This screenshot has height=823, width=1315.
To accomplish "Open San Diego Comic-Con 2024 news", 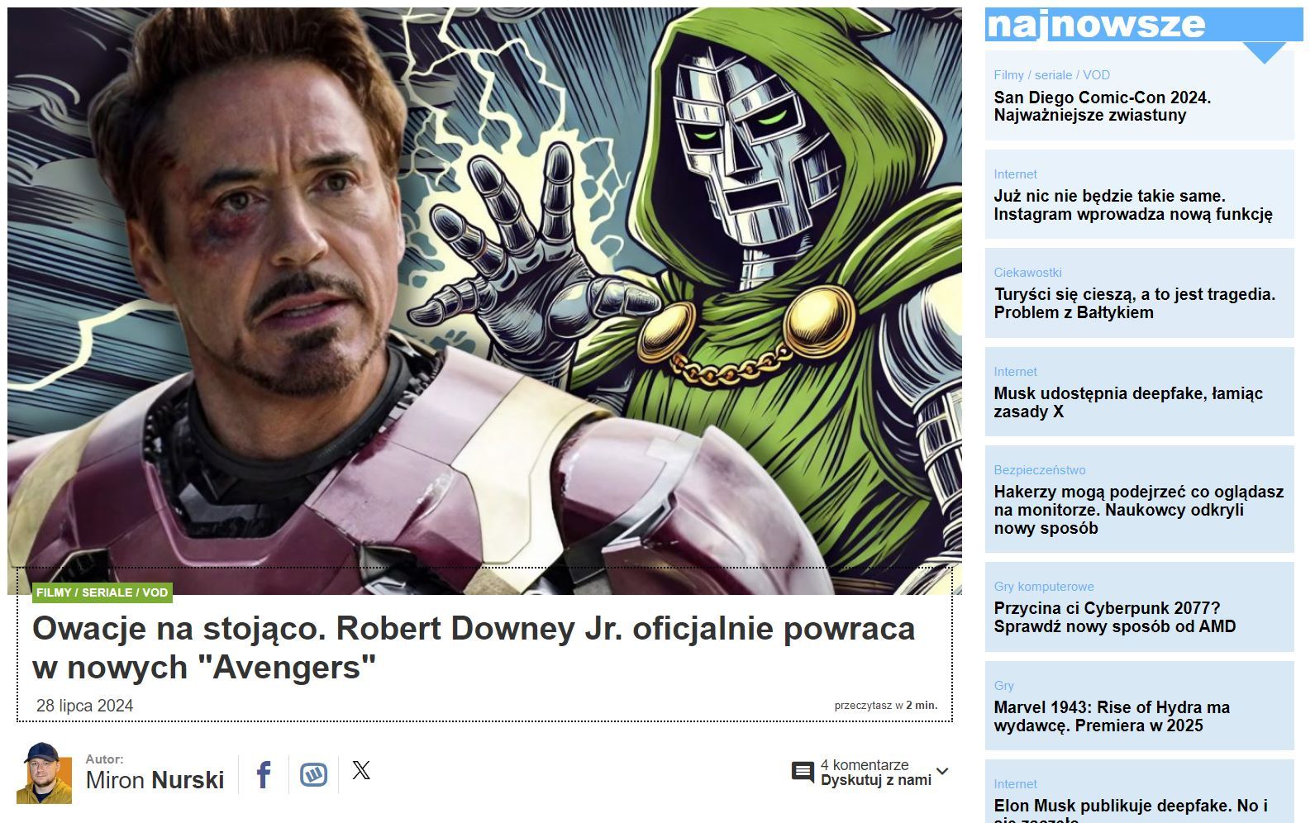I will 1103,107.
